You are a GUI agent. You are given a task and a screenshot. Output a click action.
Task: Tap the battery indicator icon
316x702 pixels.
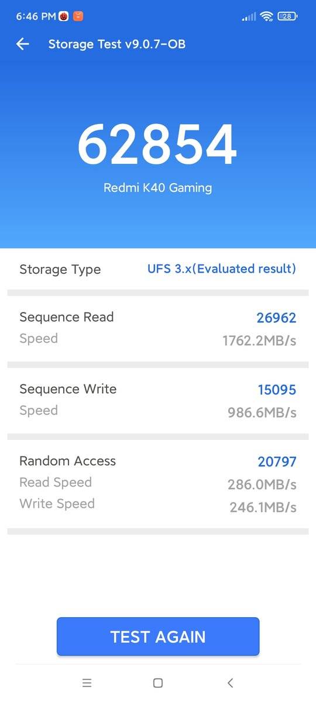(287, 16)
